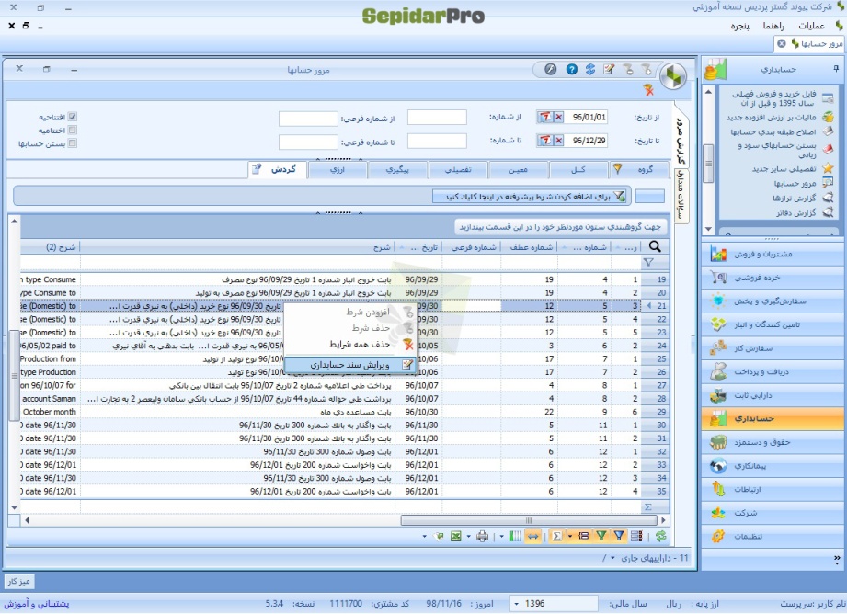Click the remove-filter funnel with minus icon
Image resolution: width=847 pixels, height=614 pixels.
pos(628,69)
